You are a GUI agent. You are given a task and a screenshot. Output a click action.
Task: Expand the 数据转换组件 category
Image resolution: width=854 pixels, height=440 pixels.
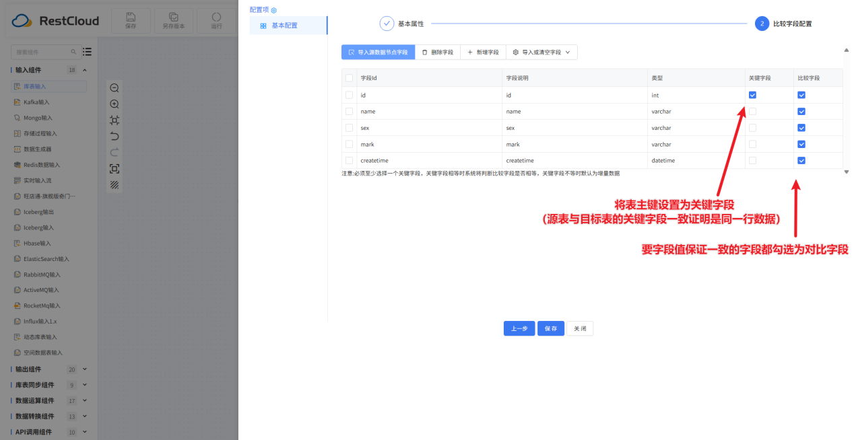(x=85, y=416)
